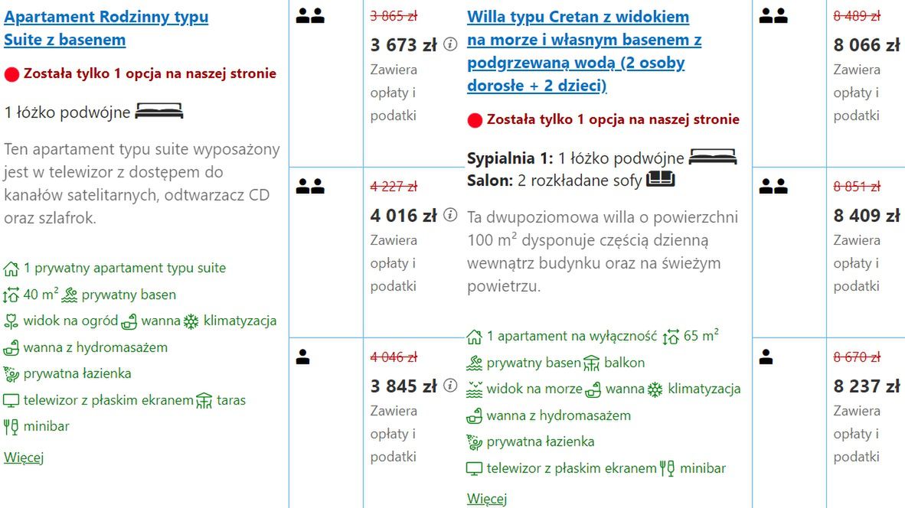Click two-guest icon beside 8 066 zł price
This screenshot has height=508, width=905.
click(773, 16)
